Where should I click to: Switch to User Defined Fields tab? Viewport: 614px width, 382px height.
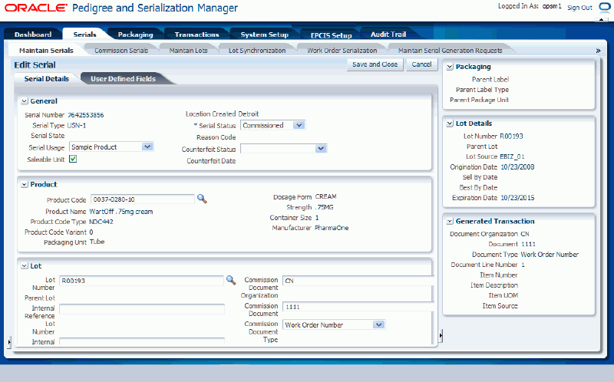pos(123,79)
